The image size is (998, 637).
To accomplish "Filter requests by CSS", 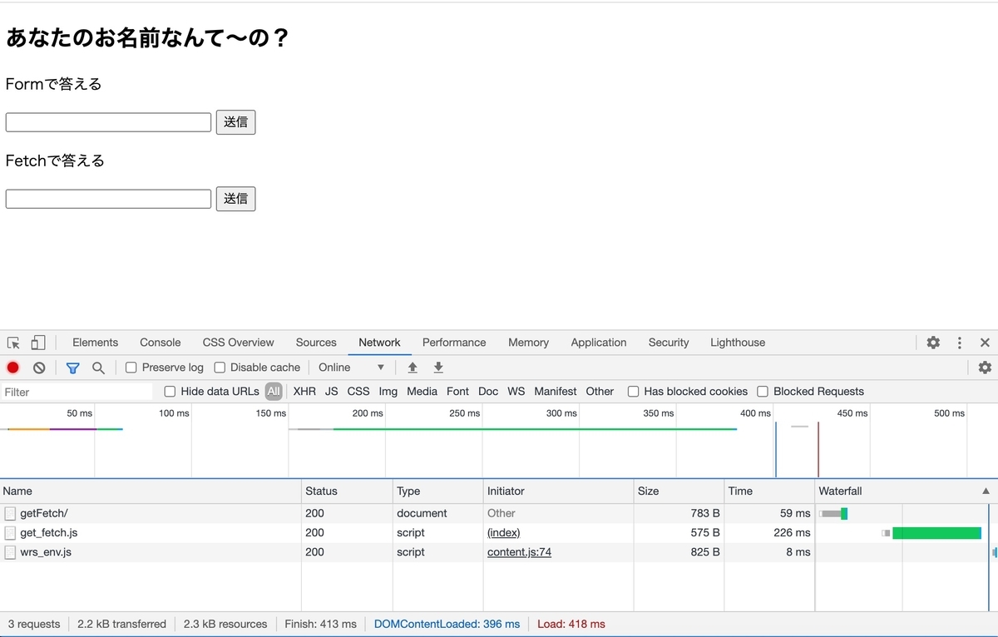I will click(358, 392).
